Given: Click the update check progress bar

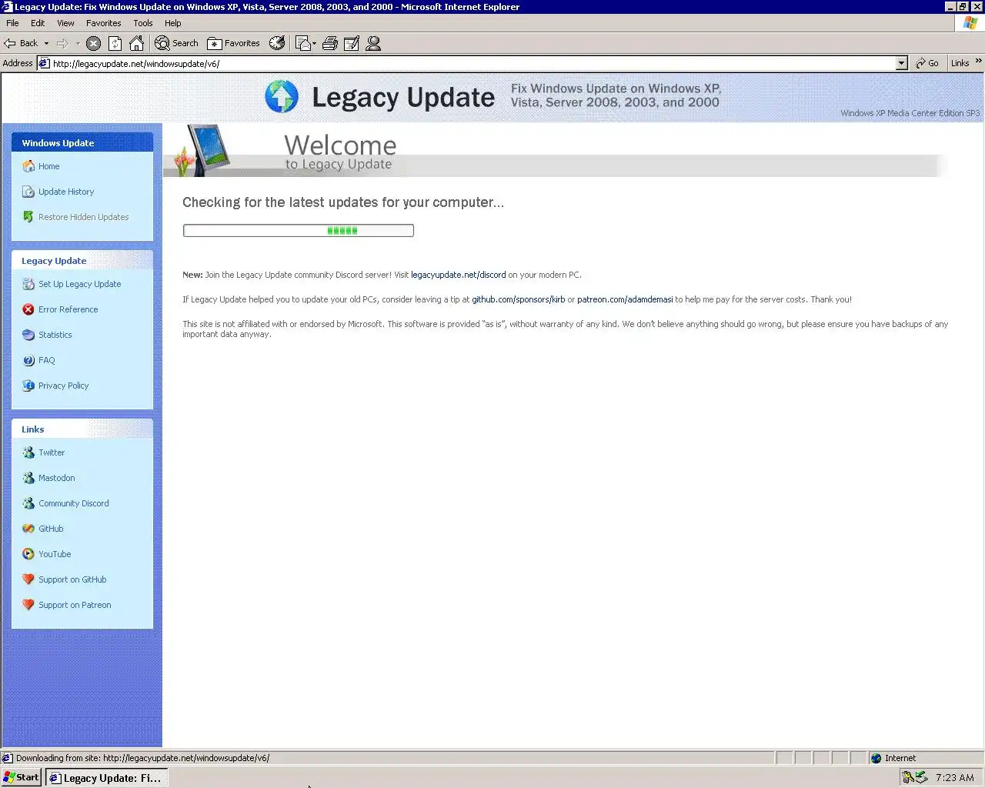Looking at the screenshot, I should point(299,230).
